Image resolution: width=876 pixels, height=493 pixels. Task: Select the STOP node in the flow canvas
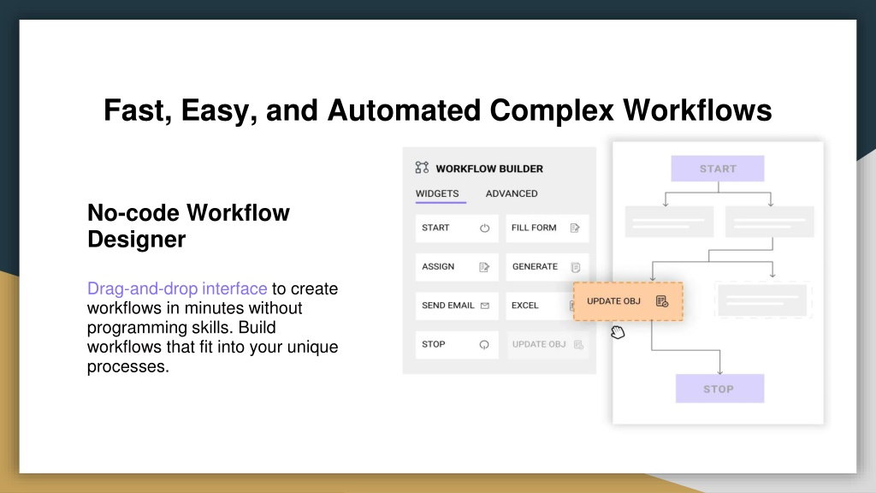719,389
